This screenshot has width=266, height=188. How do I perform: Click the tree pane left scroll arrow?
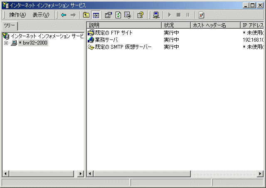[5, 174]
